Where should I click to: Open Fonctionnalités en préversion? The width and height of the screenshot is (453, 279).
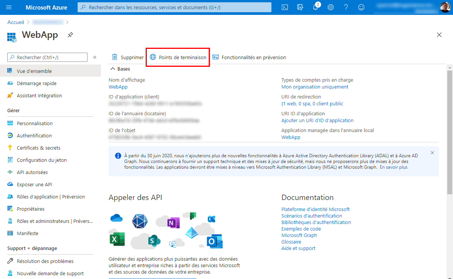[x=249, y=57]
